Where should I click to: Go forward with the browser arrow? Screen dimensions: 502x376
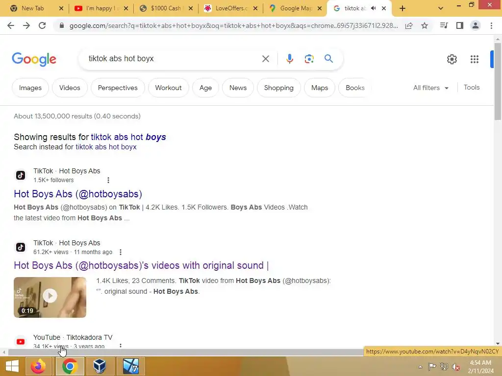coord(26,25)
